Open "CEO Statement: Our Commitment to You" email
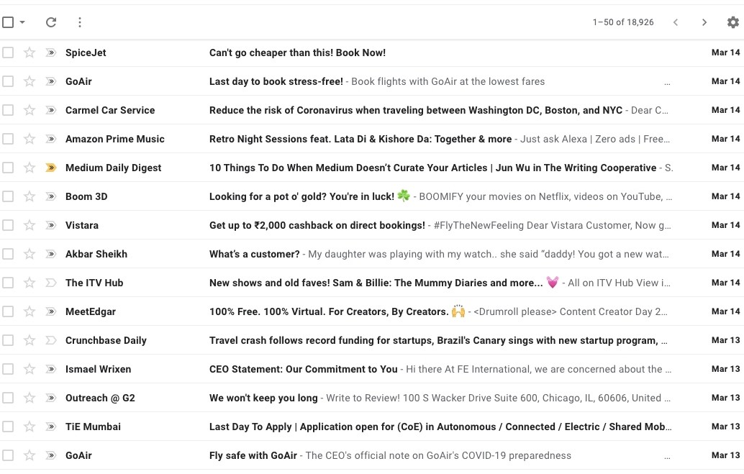Screen dimensions: 744x474 303,369
